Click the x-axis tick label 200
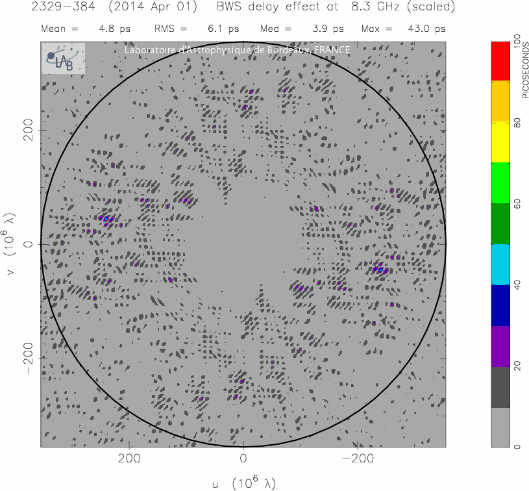Screen dimensions: 529x491 click(x=129, y=459)
